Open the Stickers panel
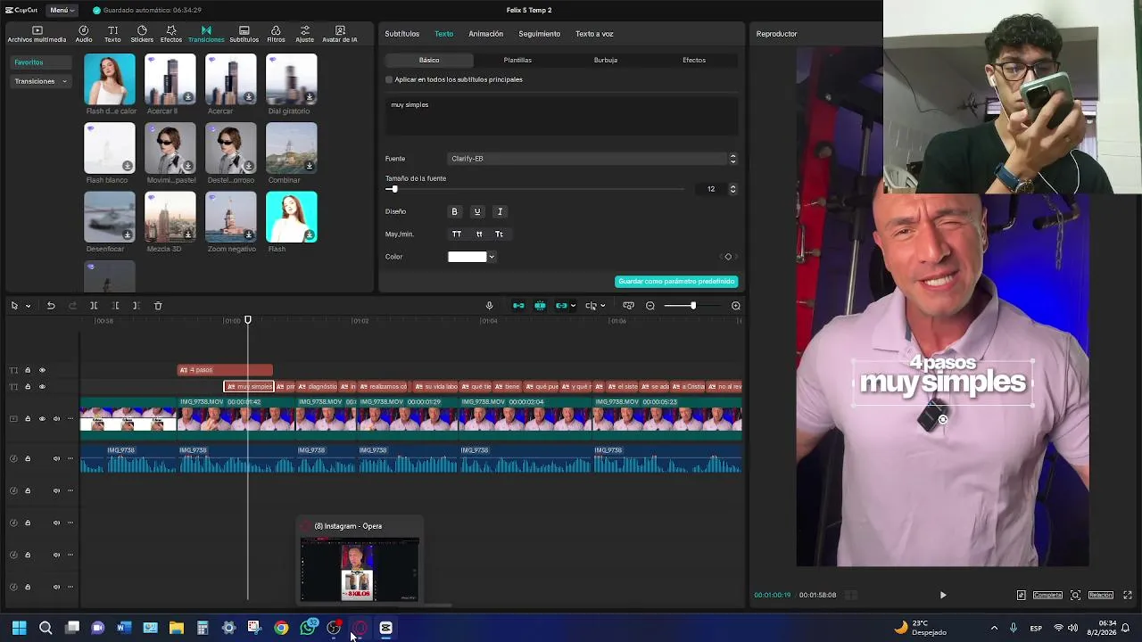The image size is (1142, 642). pyautogui.click(x=142, y=34)
